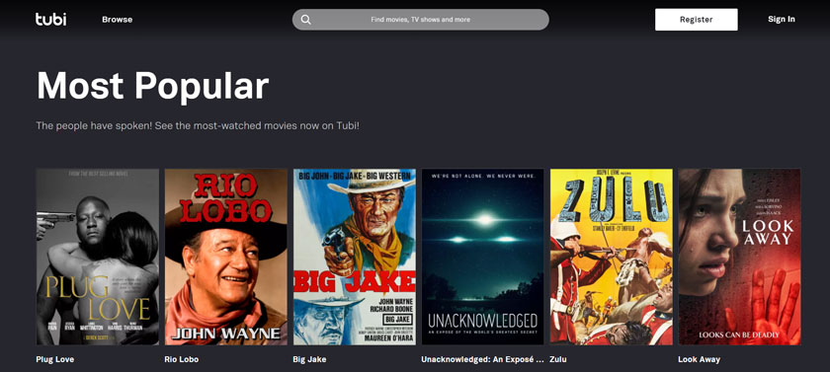The width and height of the screenshot is (830, 372).
Task: Open the Look Away poster
Action: [x=739, y=257]
